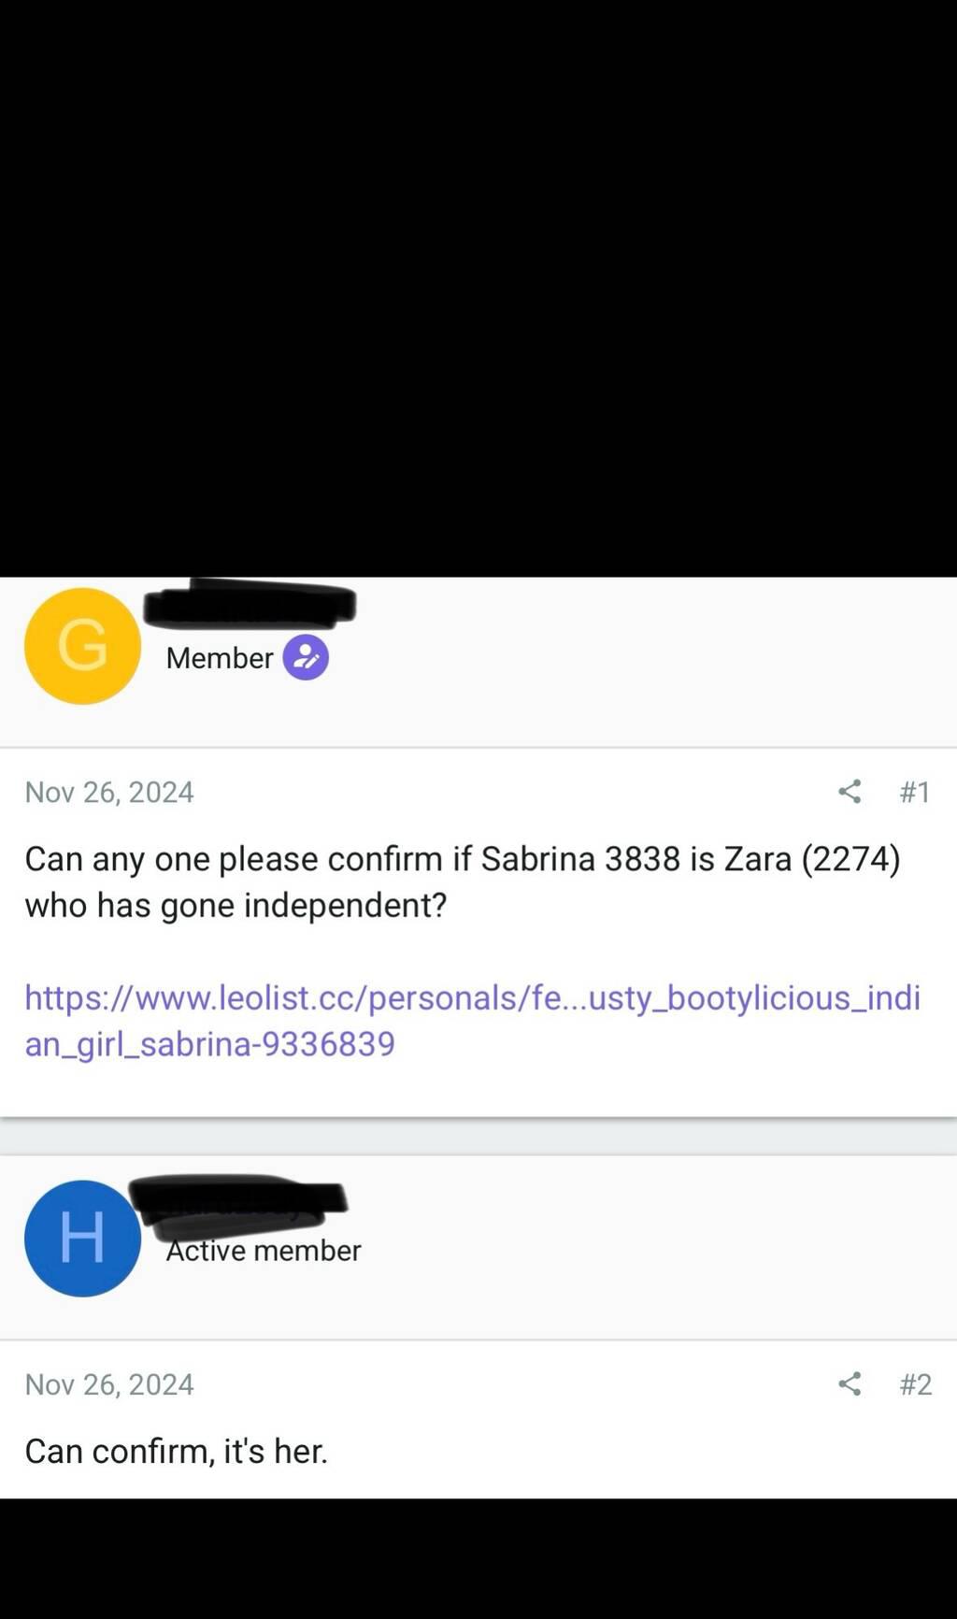Open the #2 post permalink
This screenshot has height=1619, width=957.
(915, 1383)
